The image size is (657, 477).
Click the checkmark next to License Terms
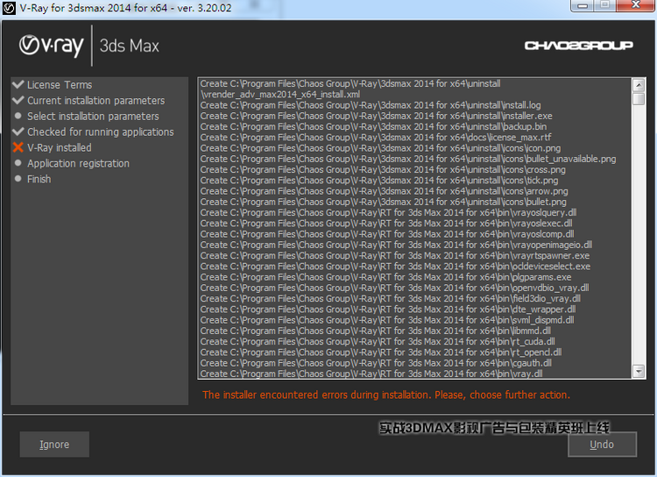coord(18,84)
